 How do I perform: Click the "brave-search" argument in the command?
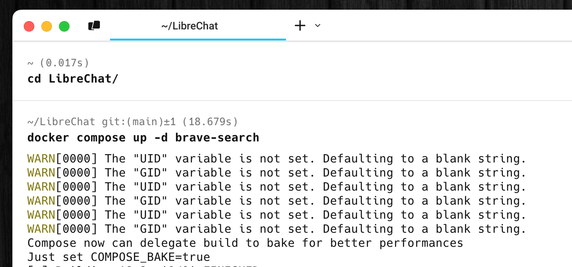pyautogui.click(x=217, y=138)
